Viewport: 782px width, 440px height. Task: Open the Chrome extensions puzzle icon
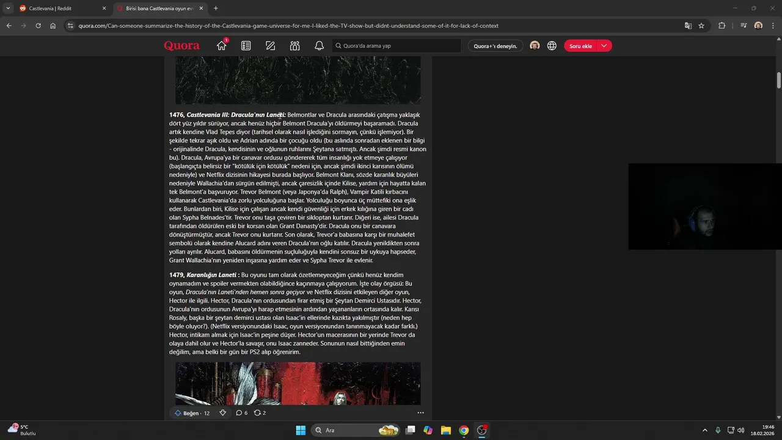point(722,26)
